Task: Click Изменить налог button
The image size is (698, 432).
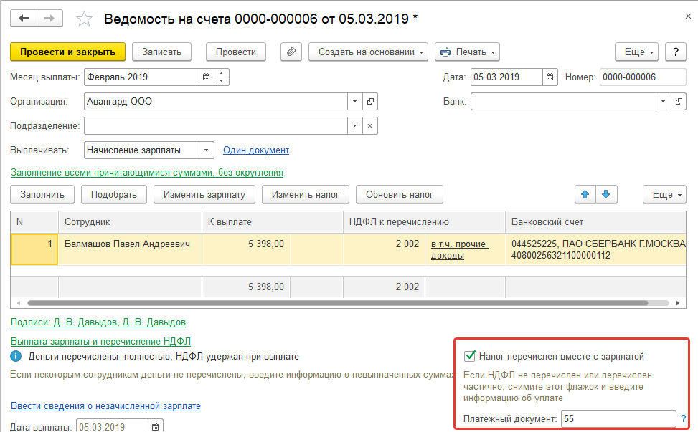Action: click(x=306, y=194)
